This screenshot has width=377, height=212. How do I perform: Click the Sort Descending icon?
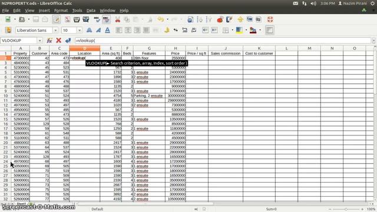tap(209, 19)
